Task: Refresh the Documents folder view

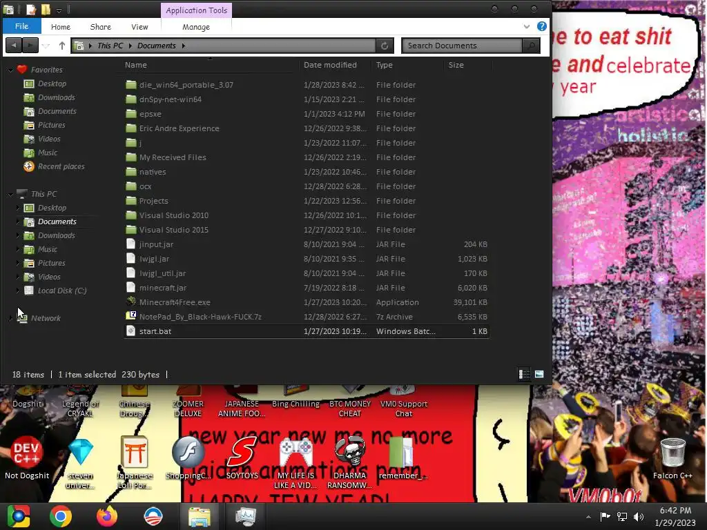Action: pos(385,46)
